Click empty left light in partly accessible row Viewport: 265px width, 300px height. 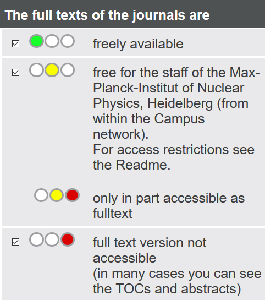click(x=41, y=195)
